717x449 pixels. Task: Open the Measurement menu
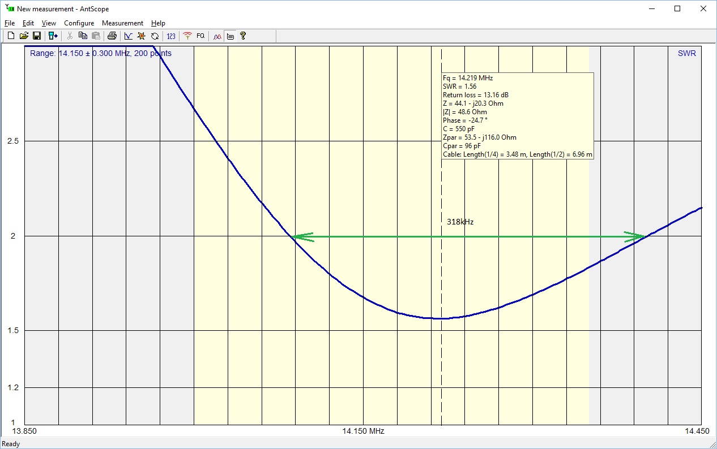[122, 23]
